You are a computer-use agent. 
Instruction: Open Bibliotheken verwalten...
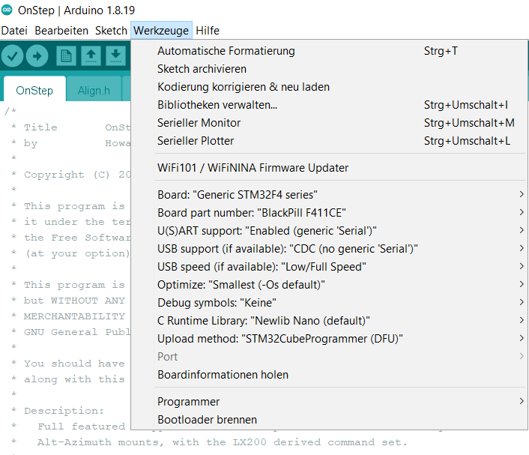(329, 105)
